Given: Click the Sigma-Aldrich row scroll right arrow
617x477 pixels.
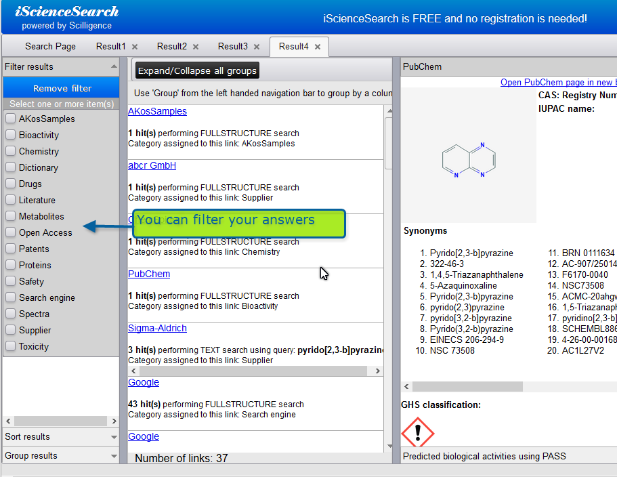Looking at the screenshot, I should pos(378,371).
